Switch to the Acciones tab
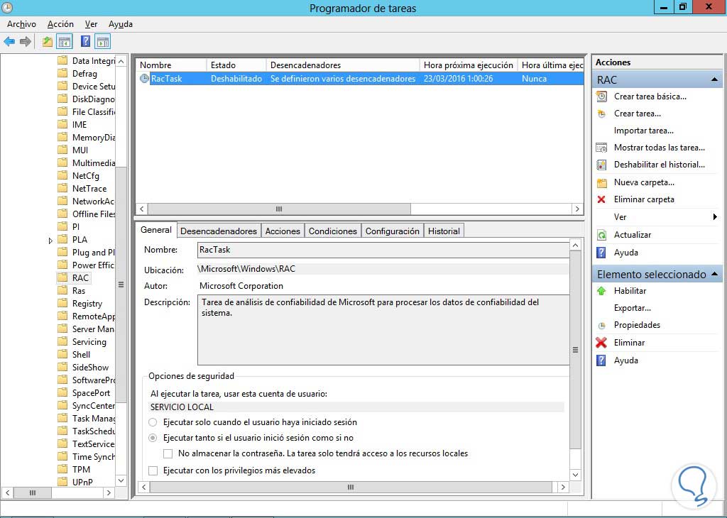Viewport: 727px width, 518px height. pyautogui.click(x=283, y=231)
